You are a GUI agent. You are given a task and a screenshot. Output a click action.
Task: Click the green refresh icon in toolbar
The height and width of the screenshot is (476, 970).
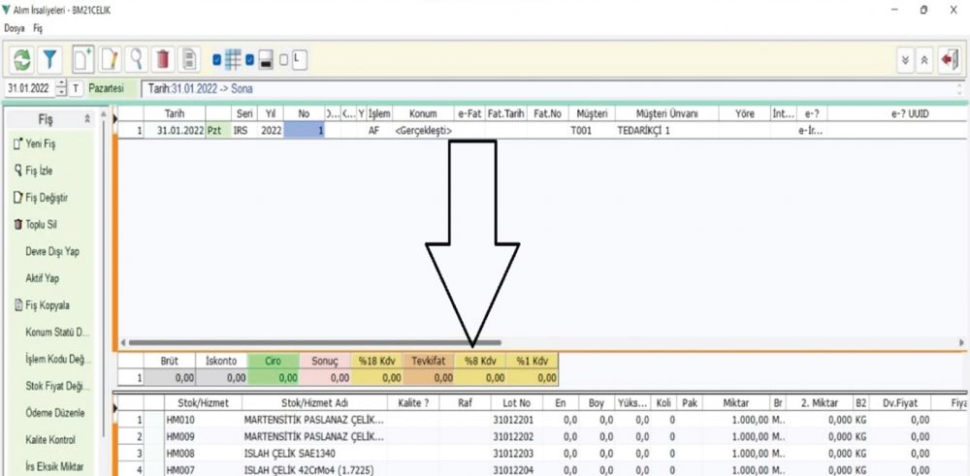pyautogui.click(x=21, y=59)
